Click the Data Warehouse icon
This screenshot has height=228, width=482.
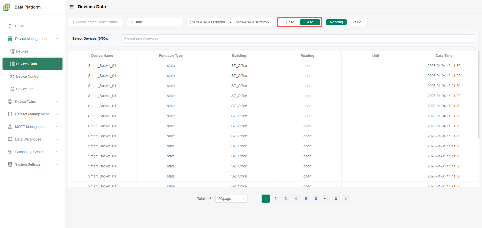(10, 139)
